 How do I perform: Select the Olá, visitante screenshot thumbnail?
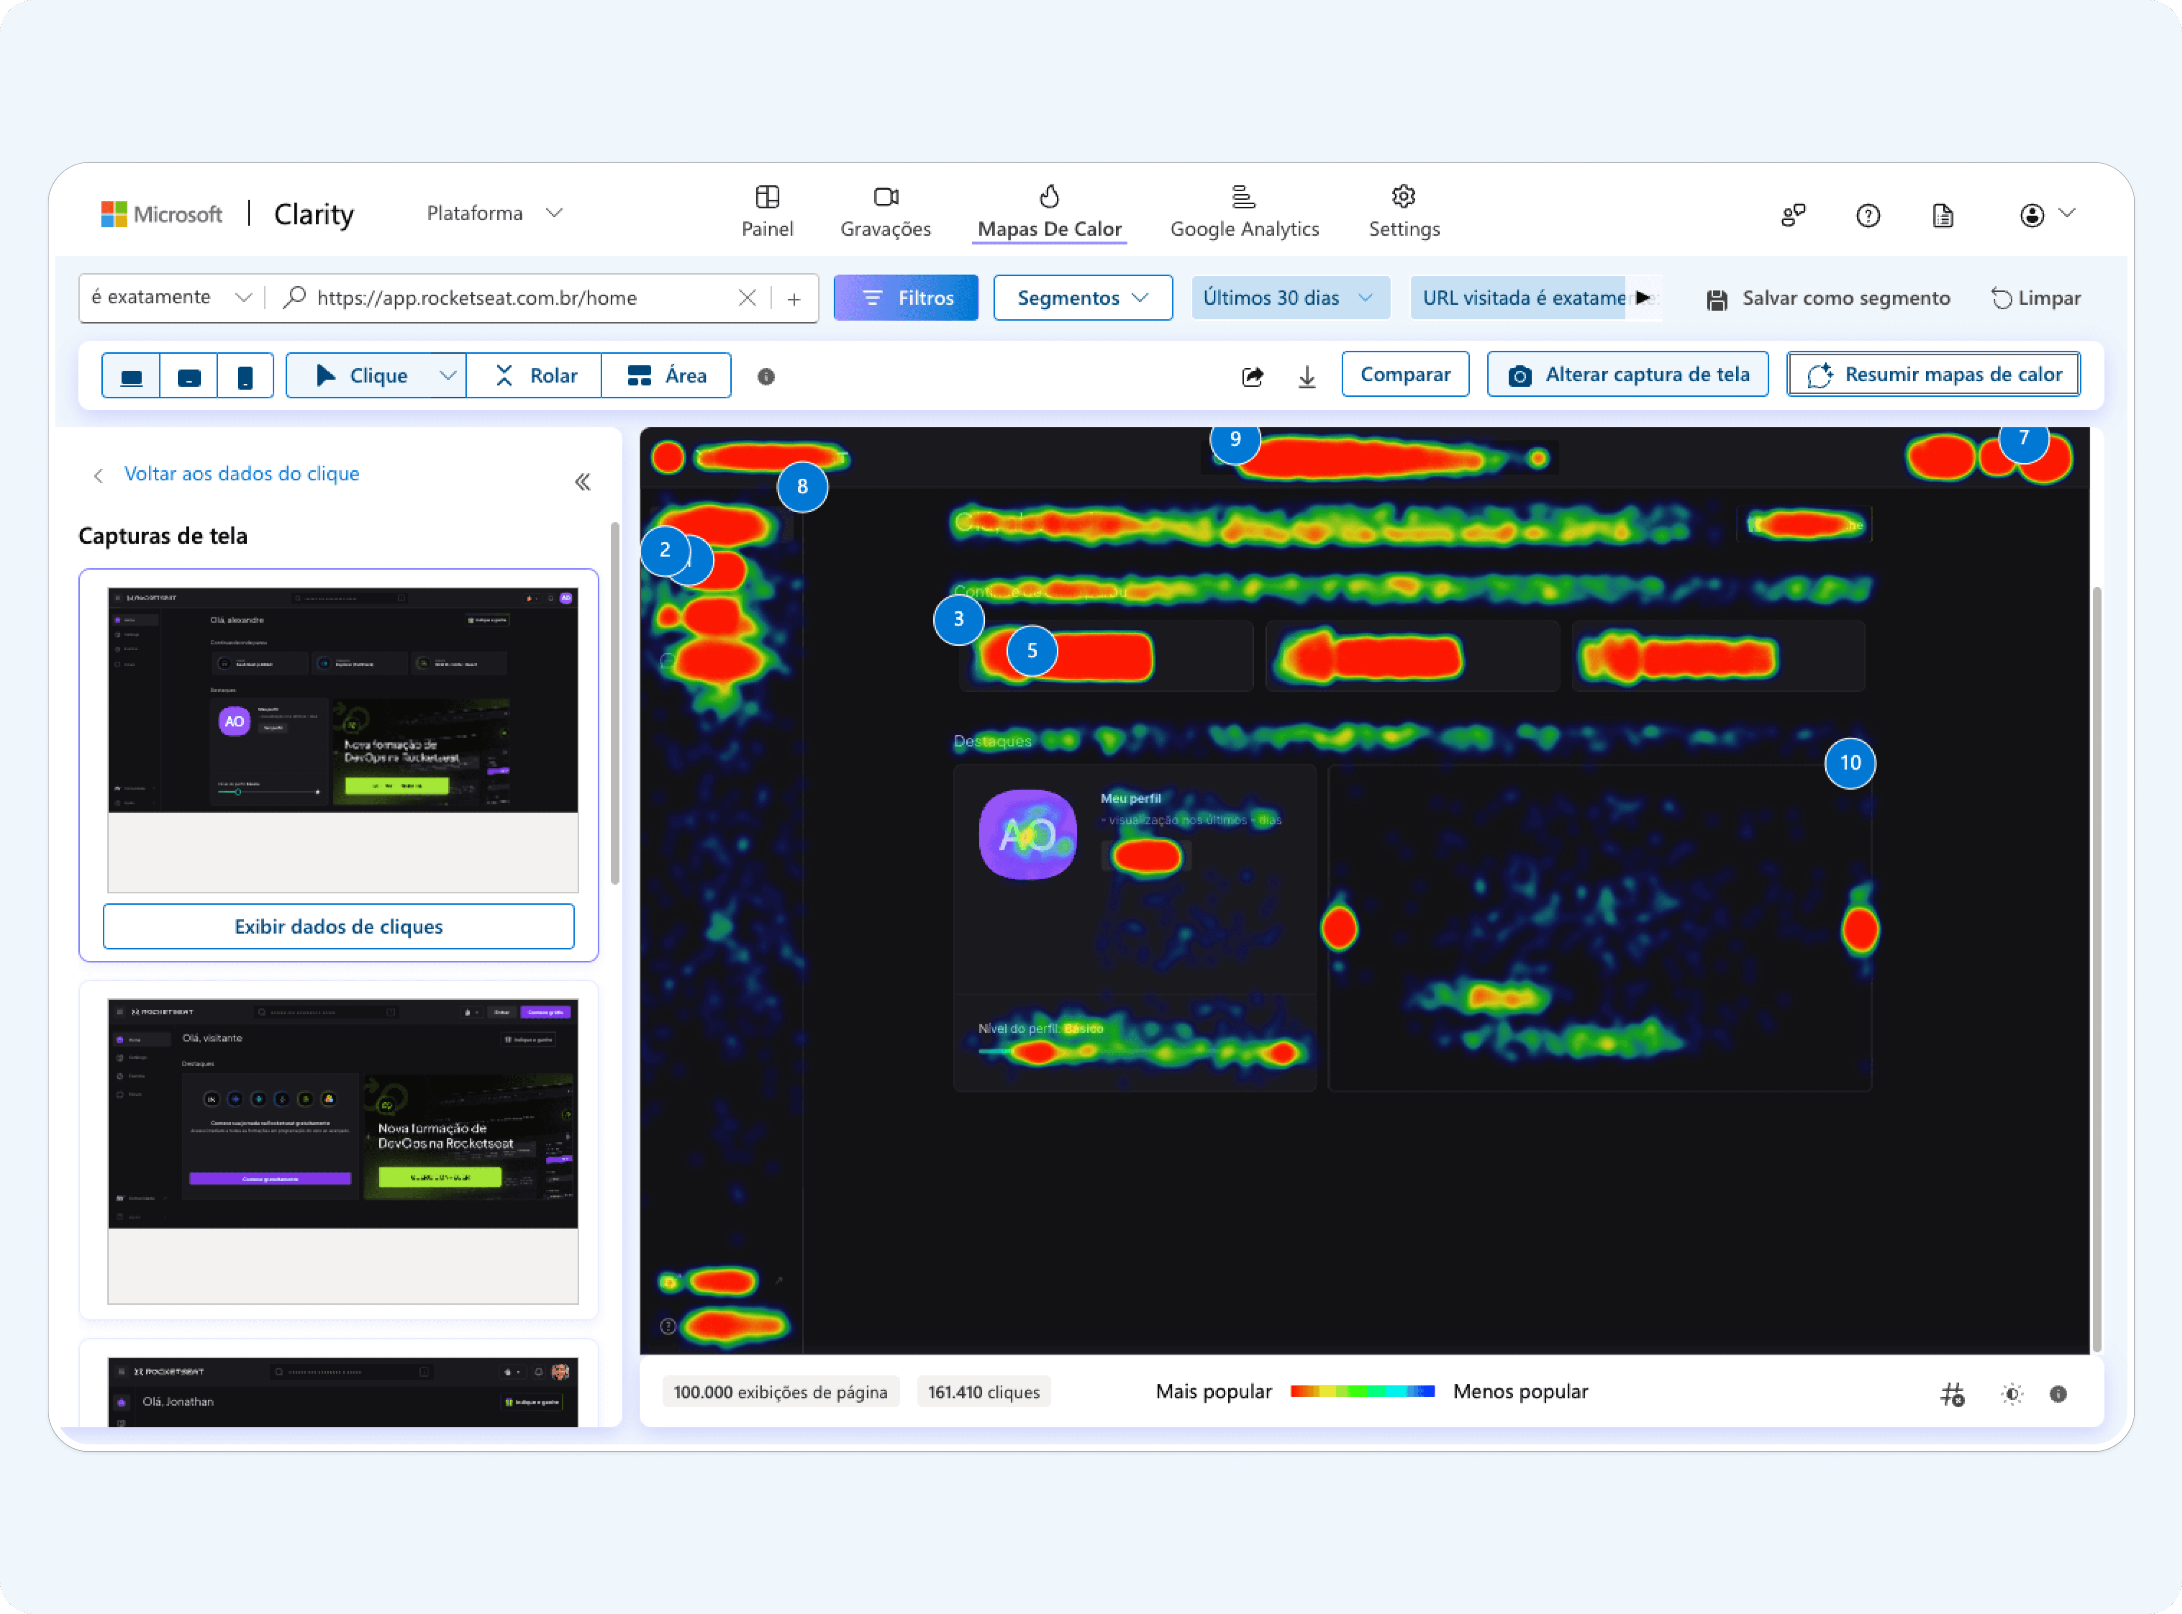click(x=342, y=1151)
